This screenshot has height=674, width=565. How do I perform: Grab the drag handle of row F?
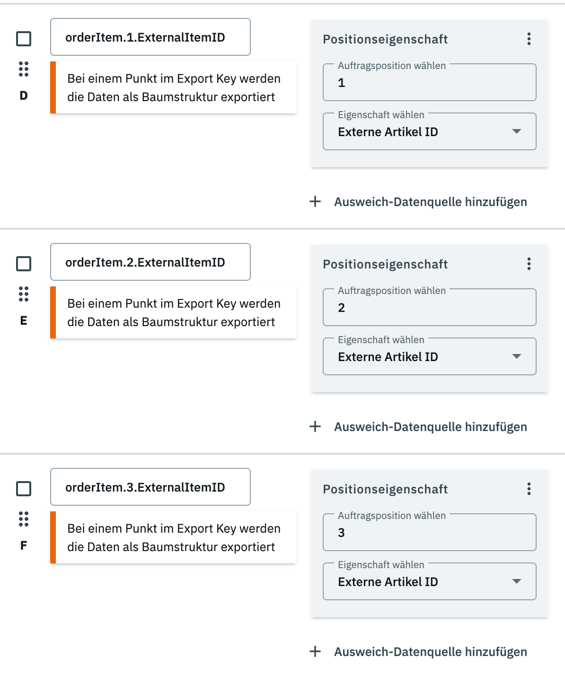24,519
